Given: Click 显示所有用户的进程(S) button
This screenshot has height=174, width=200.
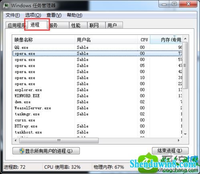Looking at the screenshot, I should point(46,151).
